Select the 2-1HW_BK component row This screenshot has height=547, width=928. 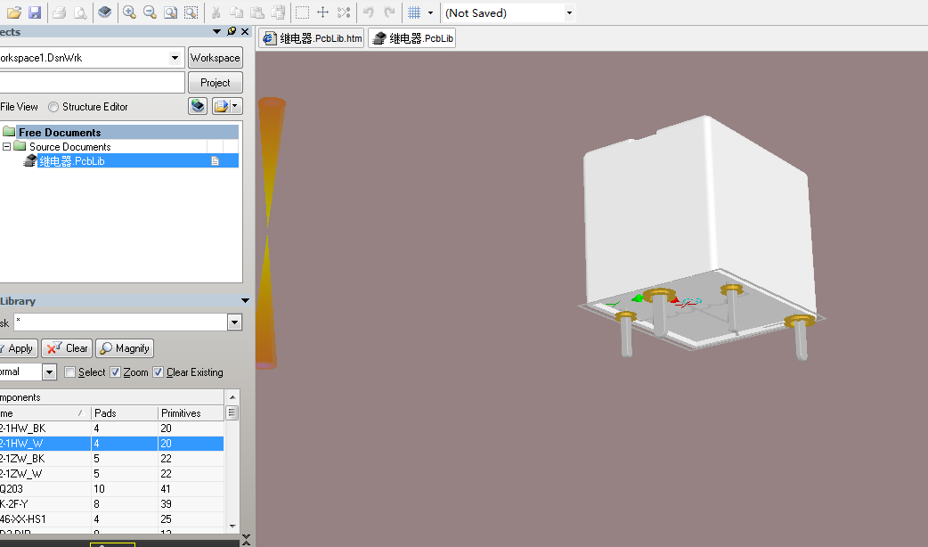(x=112, y=428)
